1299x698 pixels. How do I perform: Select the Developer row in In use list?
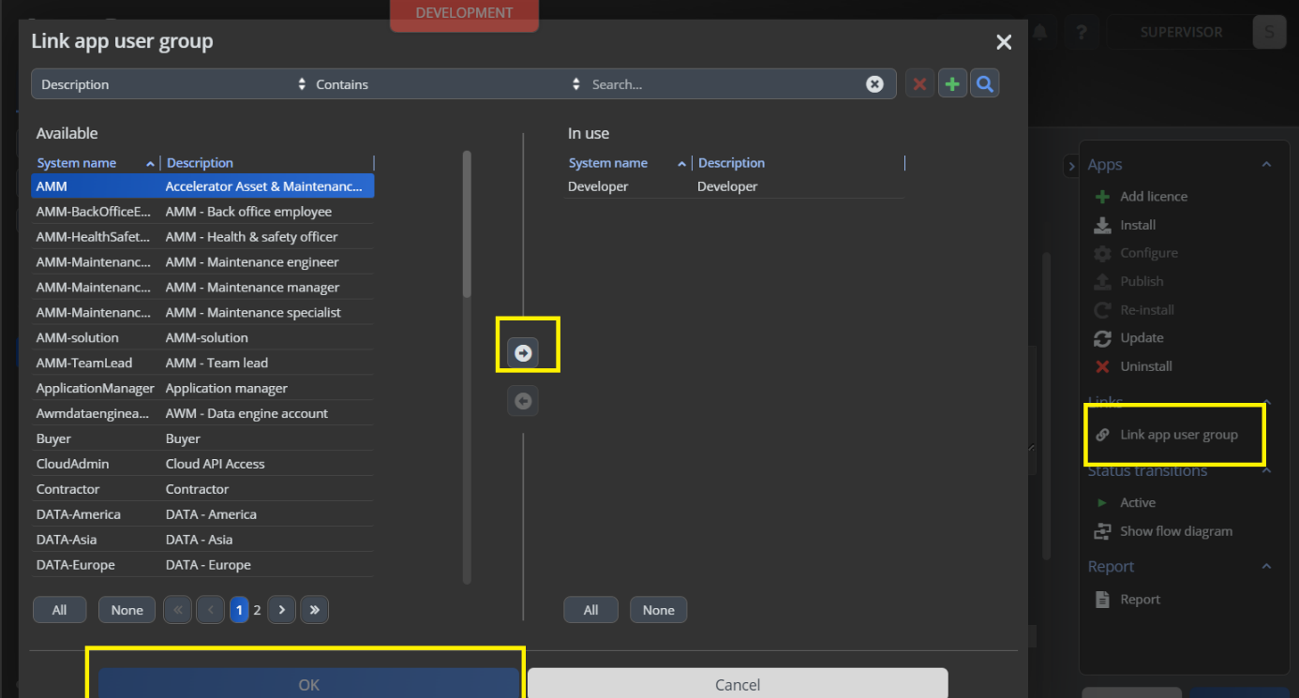(734, 186)
